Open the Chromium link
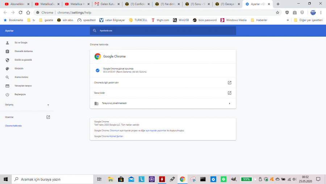The width and height of the screenshot is (326, 184). pyautogui.click(x=114, y=131)
